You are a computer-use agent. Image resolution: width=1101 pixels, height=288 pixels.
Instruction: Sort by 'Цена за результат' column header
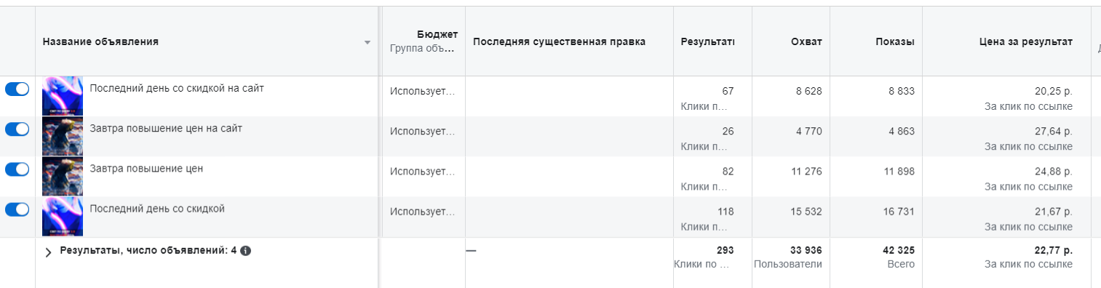tap(1026, 41)
